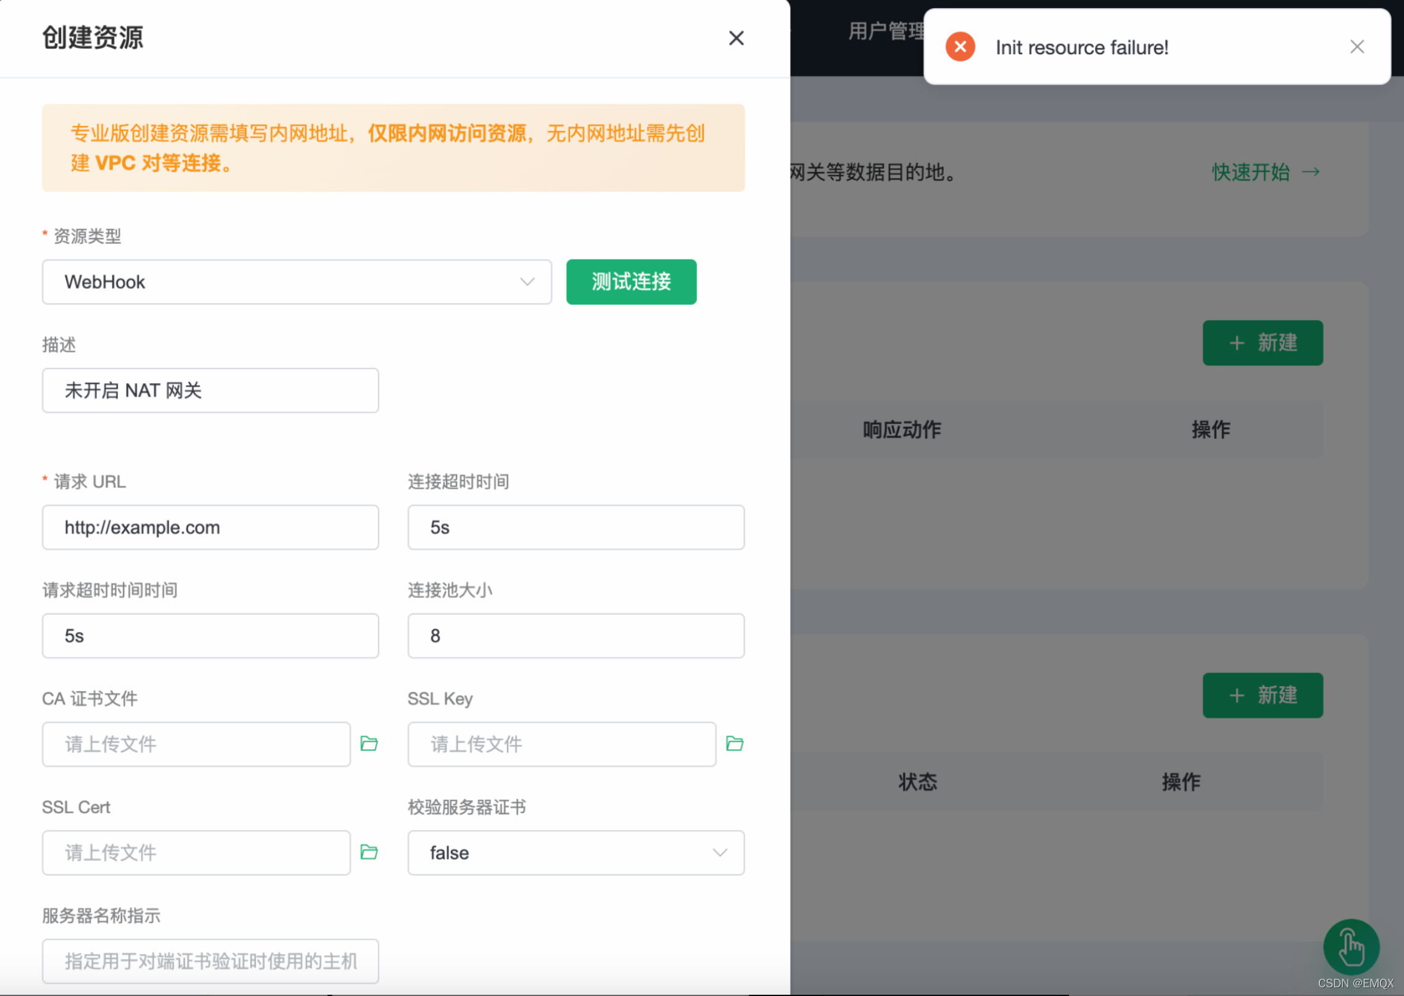Edit the 描述 field showing 未开启 NAT 网关
Image resolution: width=1404 pixels, height=996 pixels.
[210, 390]
